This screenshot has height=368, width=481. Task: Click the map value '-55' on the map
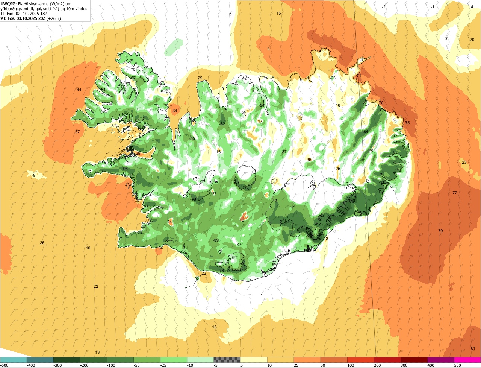[x=192, y=139]
